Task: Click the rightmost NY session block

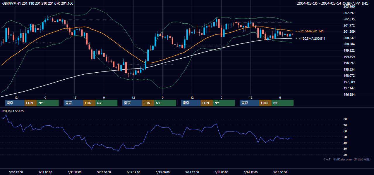Action: tap(282, 103)
